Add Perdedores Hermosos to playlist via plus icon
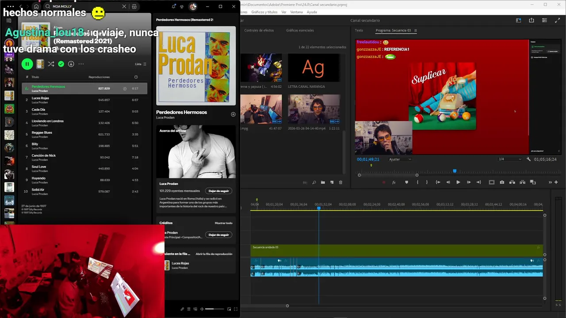566x318 pixels. coord(233,114)
